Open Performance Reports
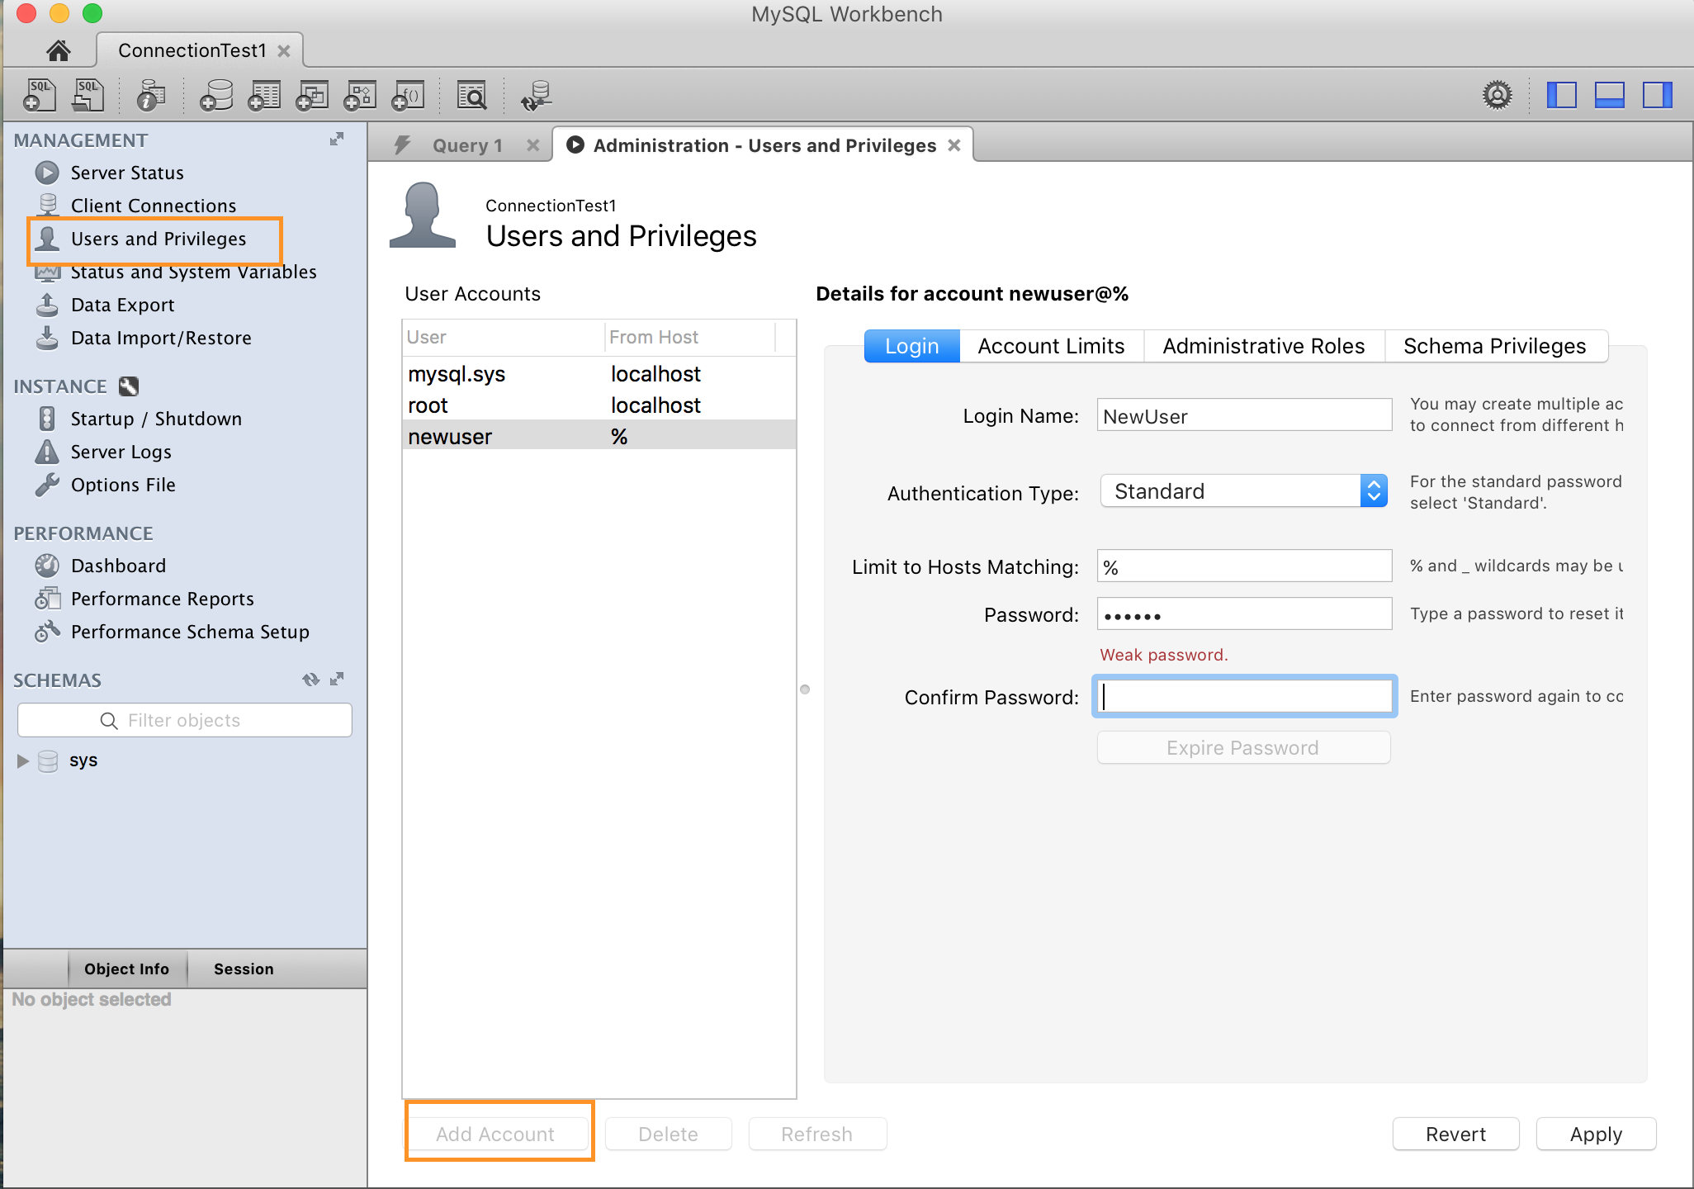 pos(162,599)
